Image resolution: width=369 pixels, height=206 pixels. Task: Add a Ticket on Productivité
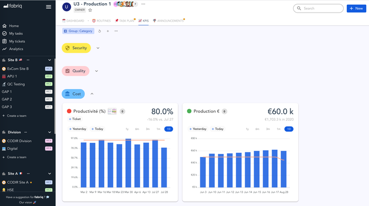(x=75, y=119)
